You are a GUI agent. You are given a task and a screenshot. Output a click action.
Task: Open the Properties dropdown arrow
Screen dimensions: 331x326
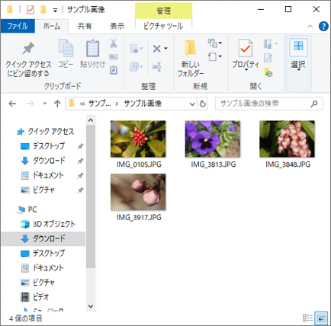[246, 70]
